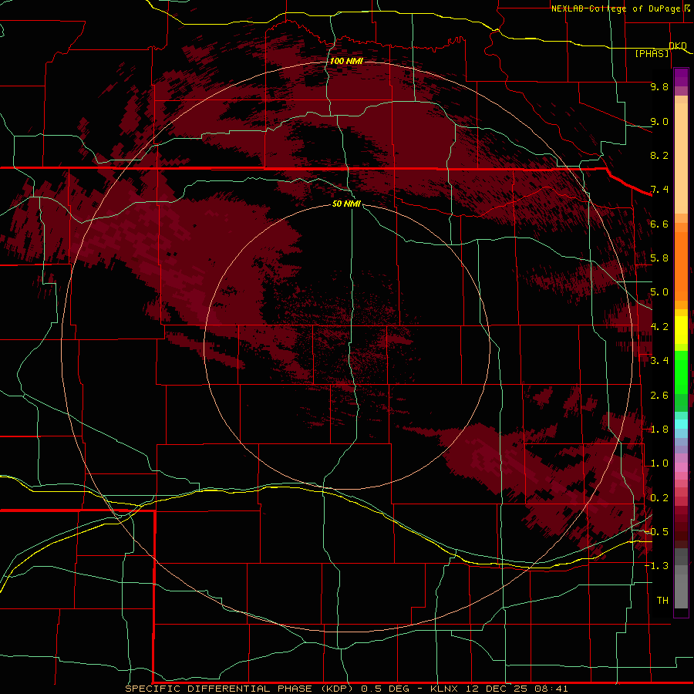Image resolution: width=694 pixels, height=694 pixels.
Task: Click the -0.5 value on color scale
Action: (x=657, y=532)
